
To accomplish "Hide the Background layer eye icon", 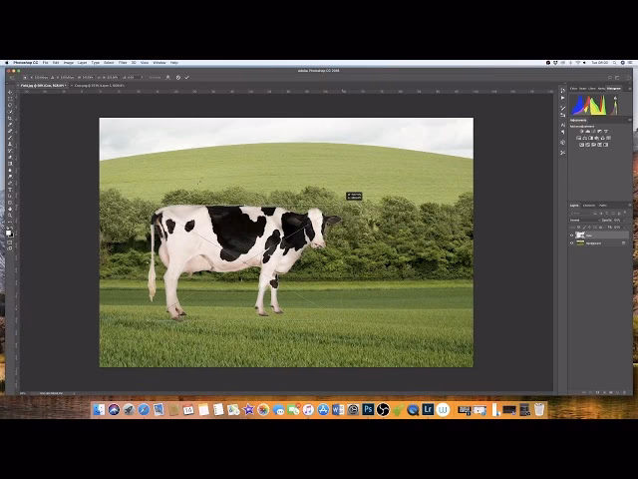I will pos(571,243).
